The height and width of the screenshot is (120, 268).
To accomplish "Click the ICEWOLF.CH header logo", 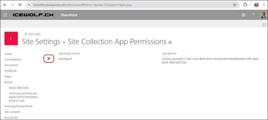I will click(x=33, y=15).
